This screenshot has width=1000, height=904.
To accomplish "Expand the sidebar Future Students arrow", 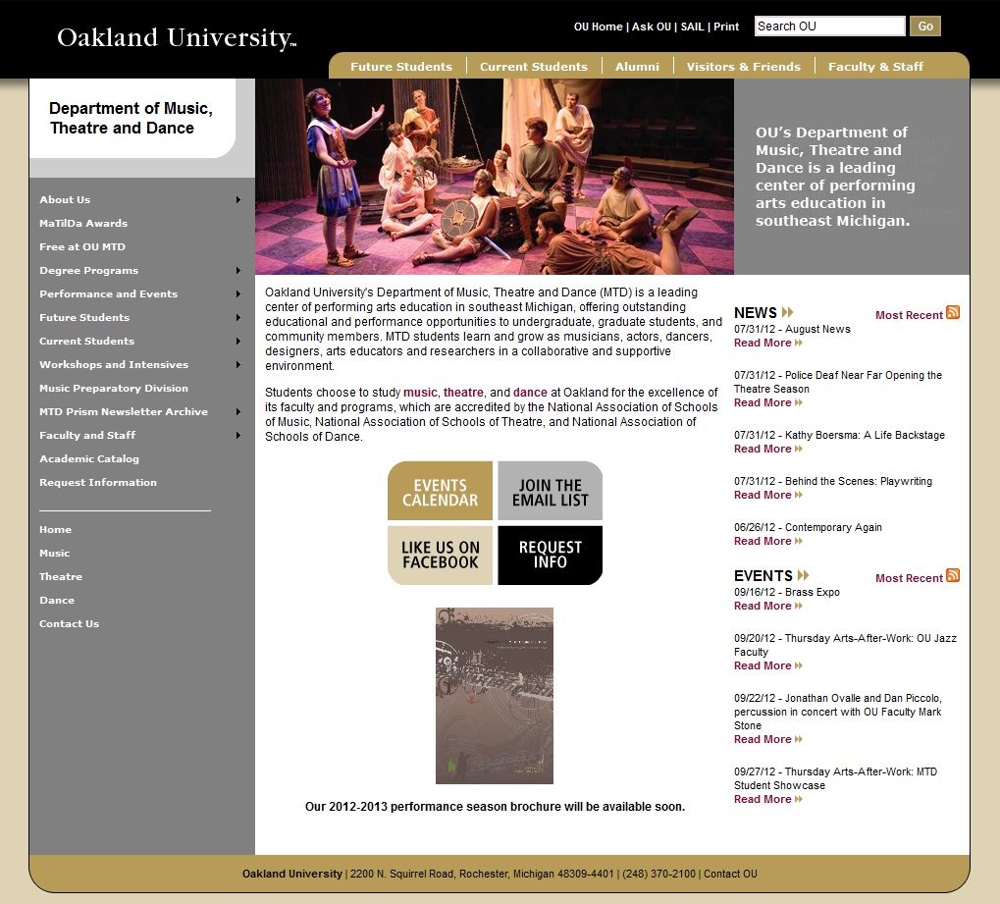I will click(237, 318).
